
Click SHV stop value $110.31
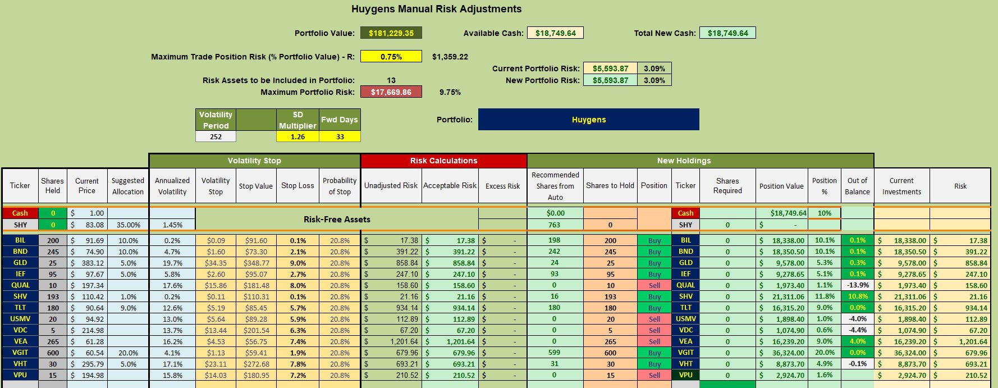[x=256, y=296]
